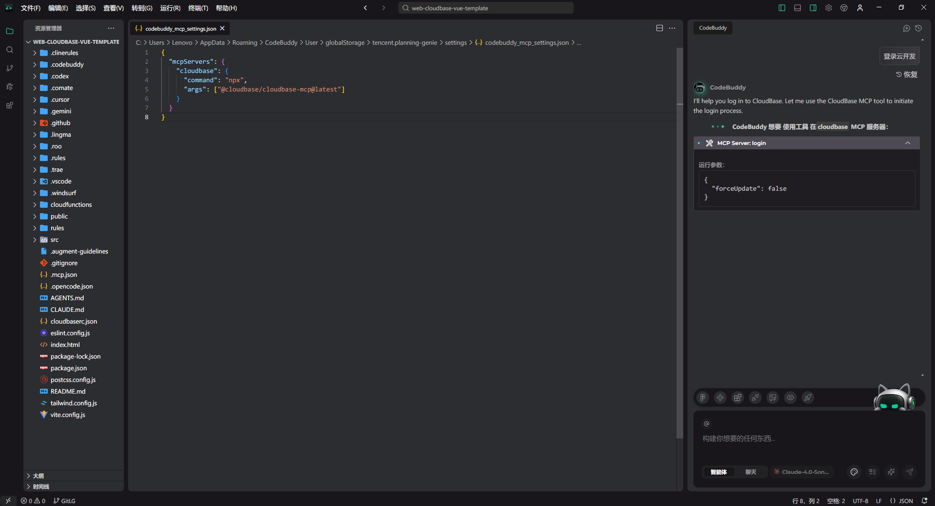Click the 登录云开发 button
Screen dimensions: 935x506
click(x=899, y=56)
